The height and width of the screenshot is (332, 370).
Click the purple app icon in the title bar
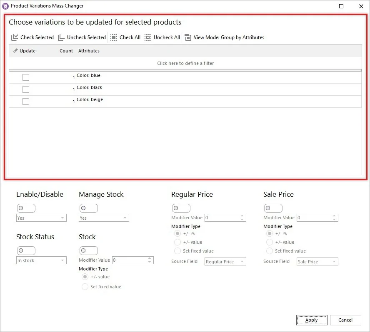pos(5,6)
